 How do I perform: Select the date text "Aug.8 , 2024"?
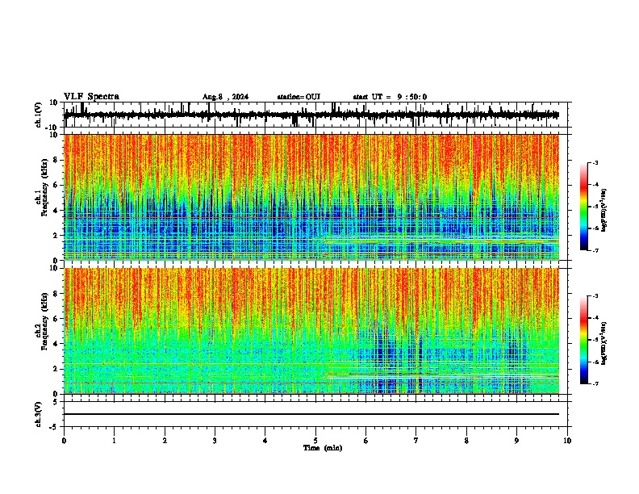point(225,97)
